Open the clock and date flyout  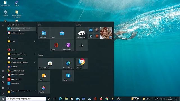point(169,98)
